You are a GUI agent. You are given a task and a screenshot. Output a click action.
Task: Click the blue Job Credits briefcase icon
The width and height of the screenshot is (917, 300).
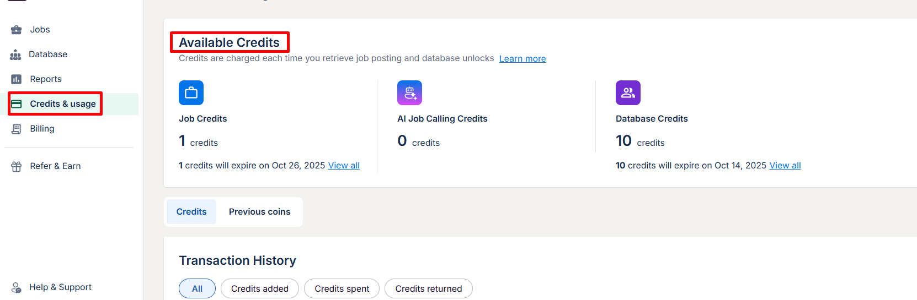click(191, 92)
